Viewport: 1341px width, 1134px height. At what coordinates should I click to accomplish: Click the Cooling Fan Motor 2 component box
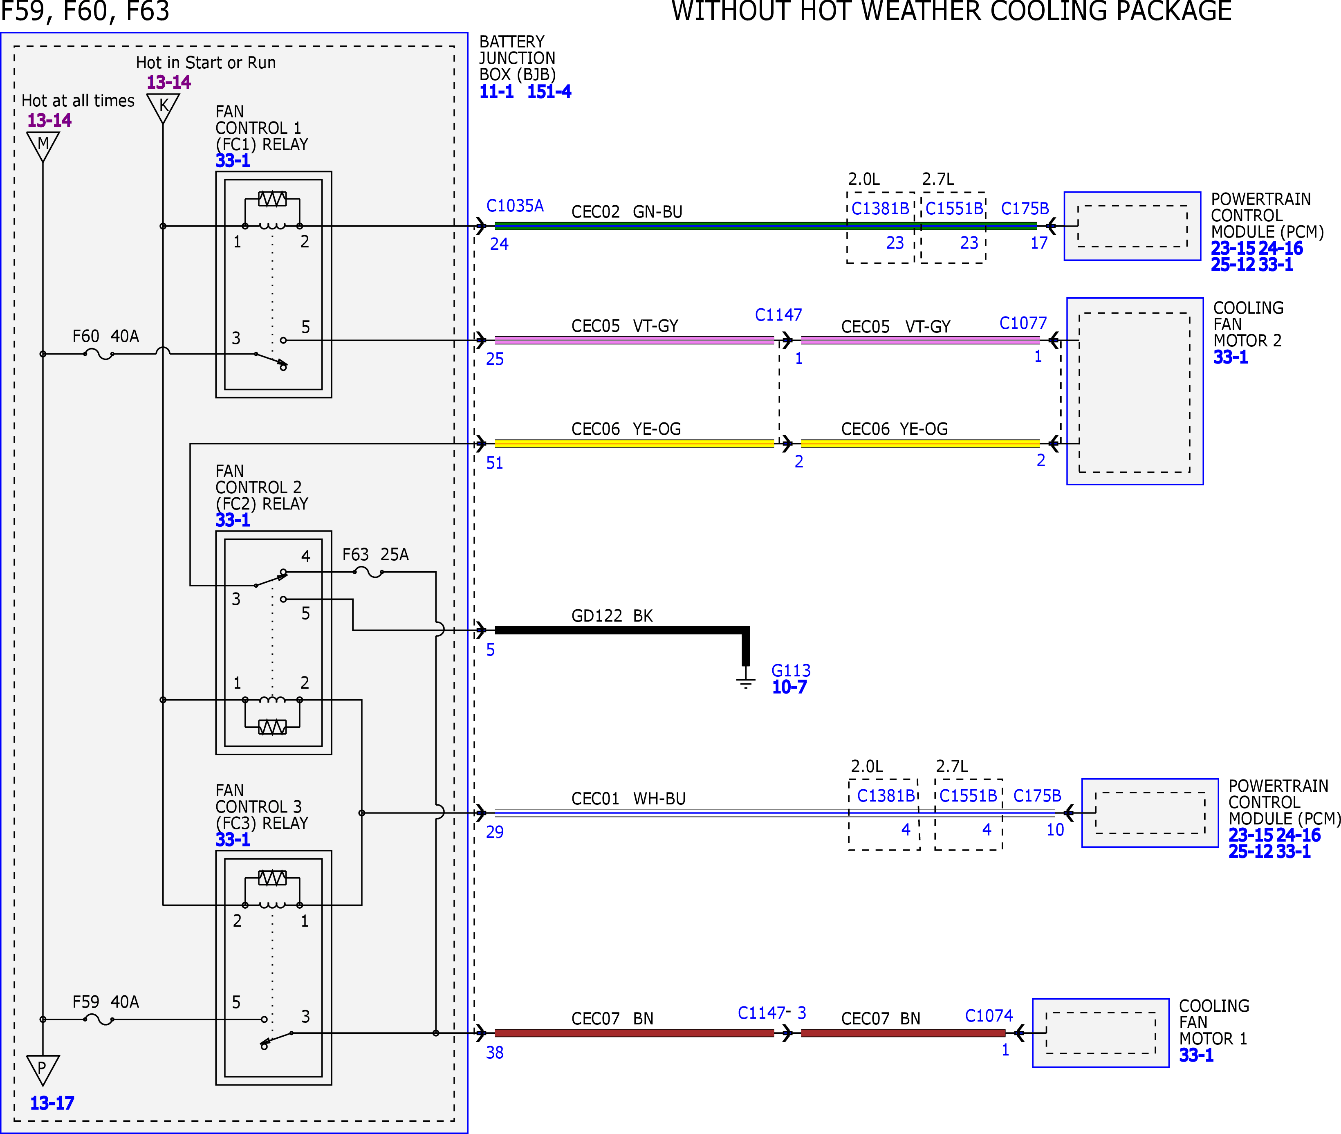(x=1135, y=391)
